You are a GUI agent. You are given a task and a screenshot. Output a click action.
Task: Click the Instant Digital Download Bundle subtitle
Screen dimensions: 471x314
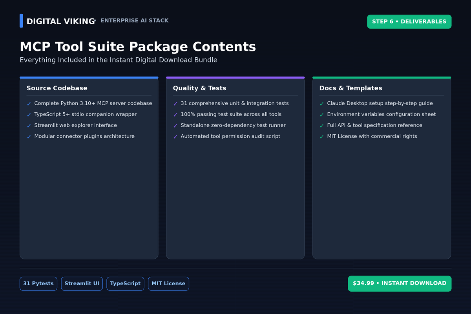click(119, 60)
